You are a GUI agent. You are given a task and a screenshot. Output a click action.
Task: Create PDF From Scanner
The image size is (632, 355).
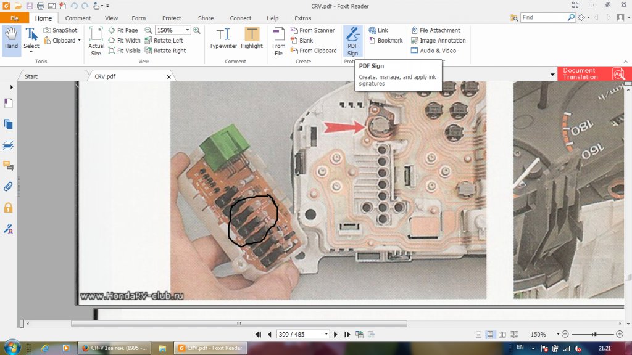[313, 30]
